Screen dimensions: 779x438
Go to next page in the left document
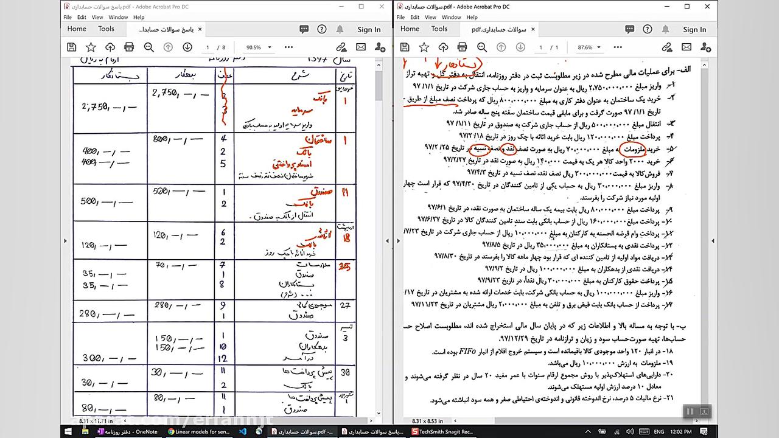[x=187, y=47]
